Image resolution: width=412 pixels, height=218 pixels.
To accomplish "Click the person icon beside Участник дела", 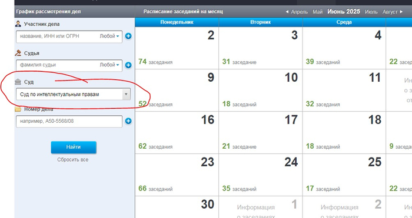I will 18,24.
